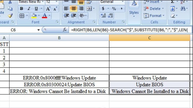Screen dimensions: 193x108
Task: Apply the yellow Fill Color bucket
Action: point(34,16)
